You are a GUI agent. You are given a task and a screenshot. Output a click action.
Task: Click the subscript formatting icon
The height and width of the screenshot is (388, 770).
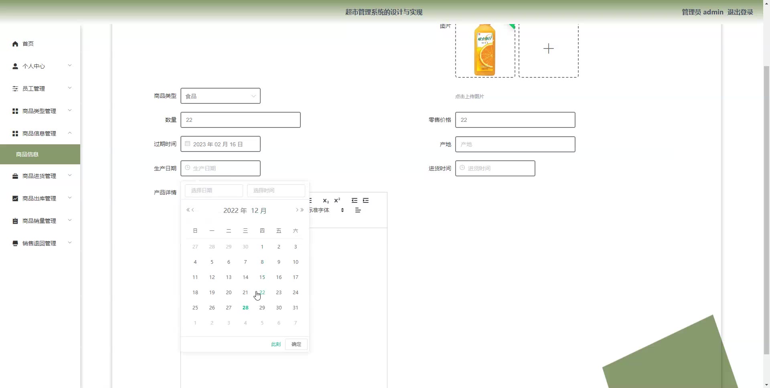(x=326, y=200)
